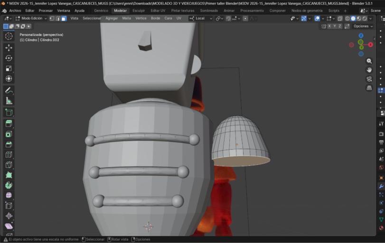
Task: Open the Archivo menu
Action: (x=15, y=10)
